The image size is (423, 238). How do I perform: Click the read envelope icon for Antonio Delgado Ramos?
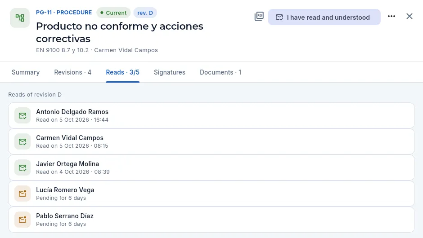coord(22,115)
